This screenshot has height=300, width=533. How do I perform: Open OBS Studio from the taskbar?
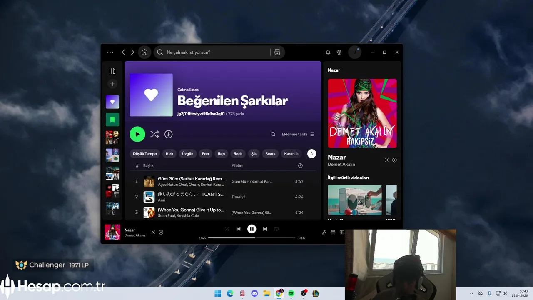pyautogui.click(x=304, y=293)
